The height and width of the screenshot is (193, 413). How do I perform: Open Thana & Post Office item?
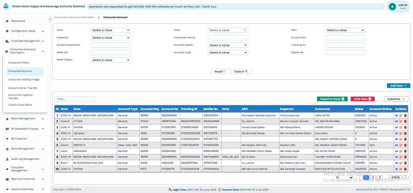20,105
